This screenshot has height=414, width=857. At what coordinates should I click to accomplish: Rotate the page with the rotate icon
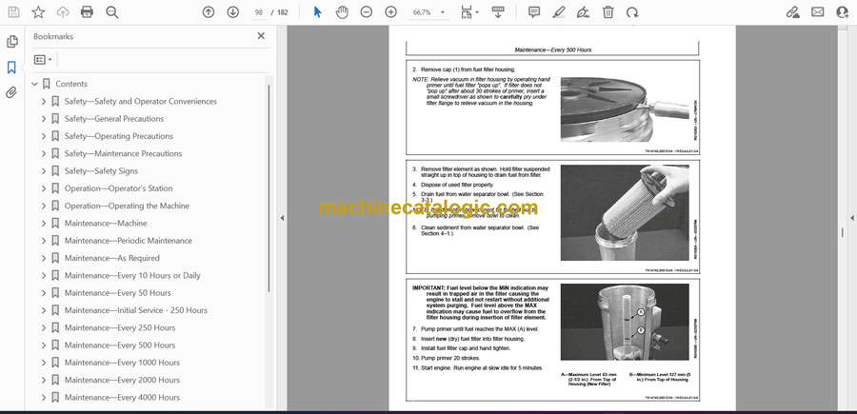pos(632,12)
